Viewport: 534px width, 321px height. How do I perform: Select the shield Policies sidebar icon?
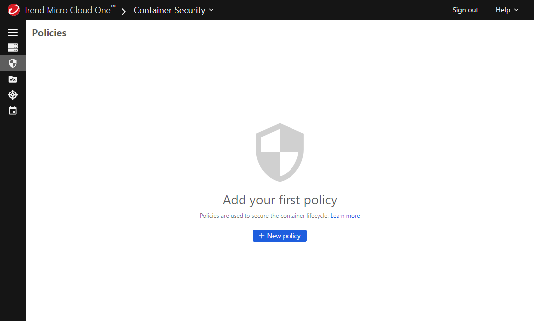tap(13, 63)
